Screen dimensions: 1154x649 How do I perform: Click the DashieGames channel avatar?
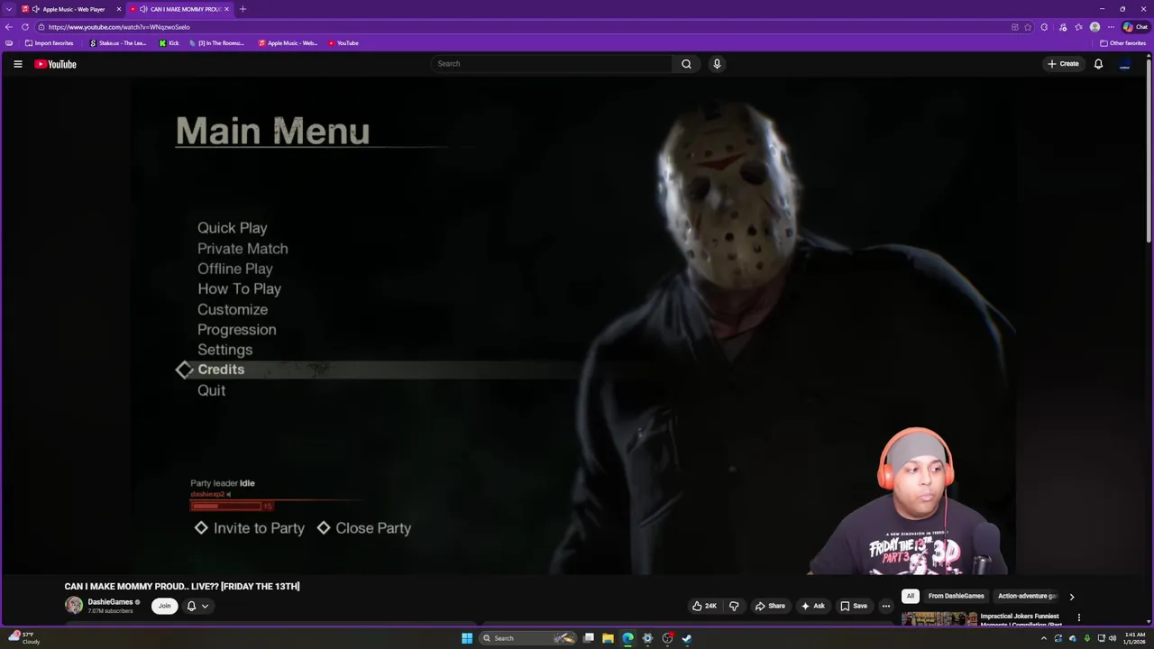point(74,606)
